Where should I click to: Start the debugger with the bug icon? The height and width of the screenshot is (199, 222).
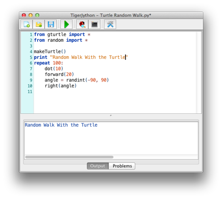(82, 24)
